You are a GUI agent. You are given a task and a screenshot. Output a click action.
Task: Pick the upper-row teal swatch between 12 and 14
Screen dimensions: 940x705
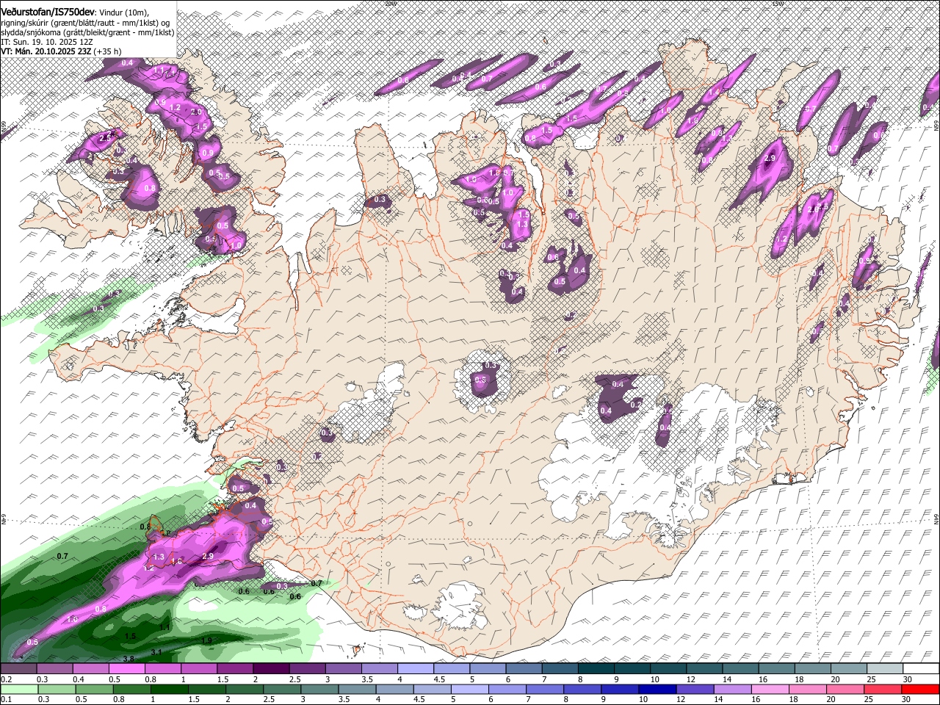pos(704,669)
